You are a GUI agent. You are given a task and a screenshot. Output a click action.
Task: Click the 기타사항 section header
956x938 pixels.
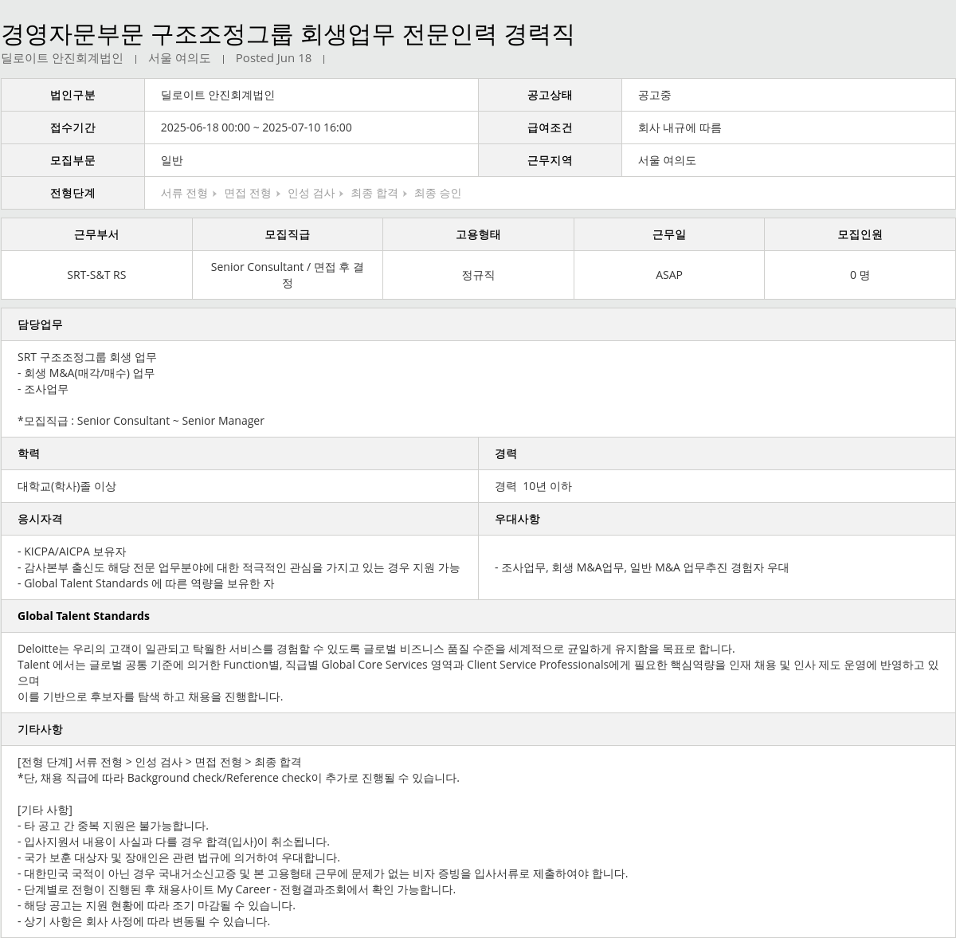coord(478,729)
